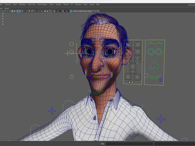Click the exposure value field showing 0.00
195x146 pixels.
58,11
